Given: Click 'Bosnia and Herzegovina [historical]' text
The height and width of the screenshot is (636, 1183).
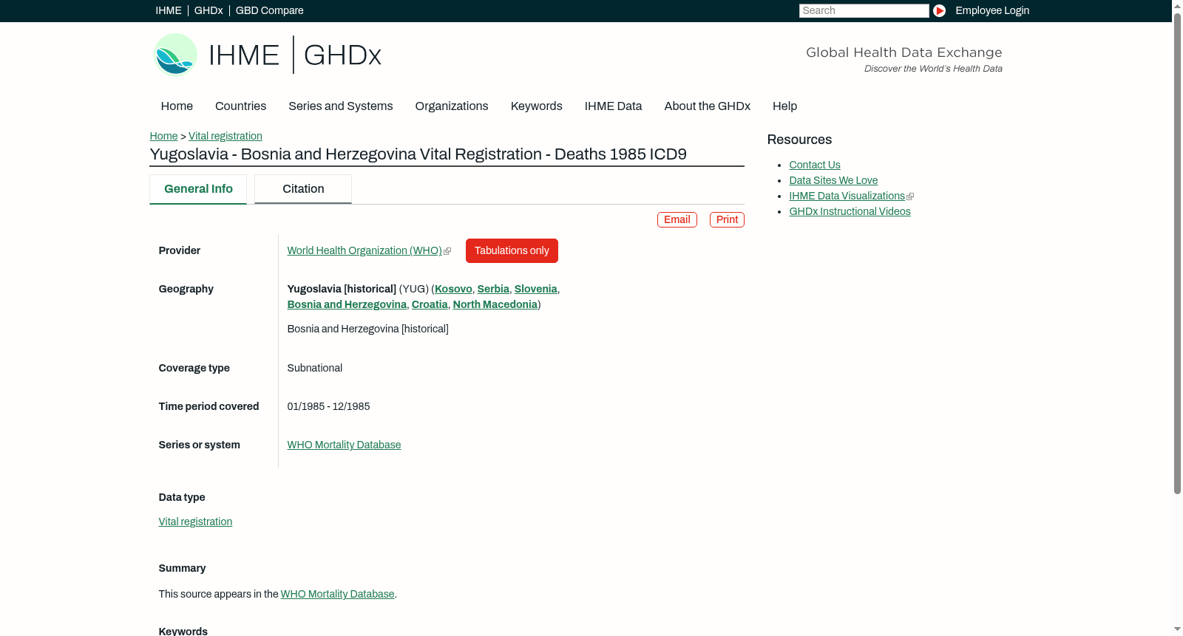Looking at the screenshot, I should (x=367, y=329).
